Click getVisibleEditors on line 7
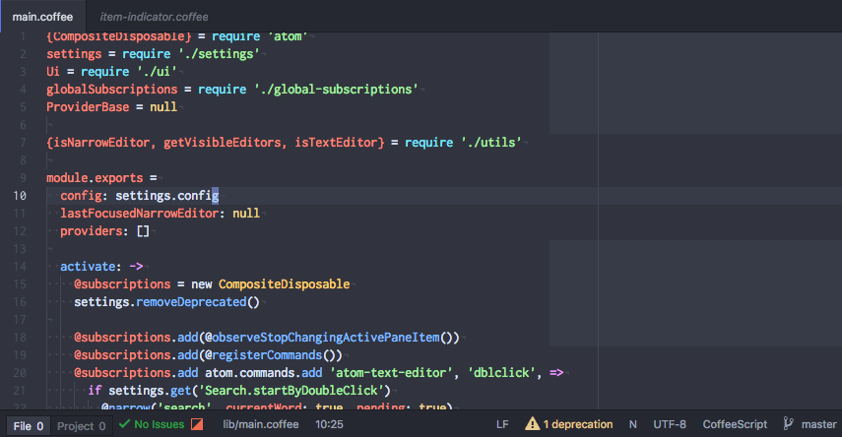 point(223,143)
